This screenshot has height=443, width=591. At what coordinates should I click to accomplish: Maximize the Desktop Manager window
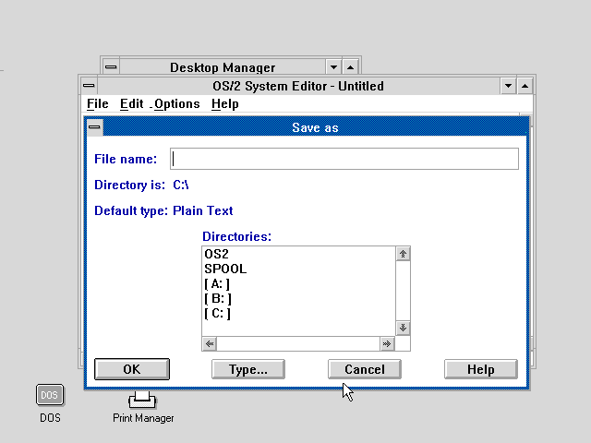pyautogui.click(x=351, y=67)
